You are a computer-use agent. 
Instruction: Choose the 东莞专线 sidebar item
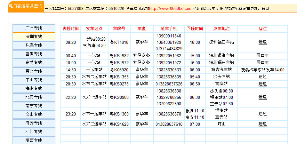pos(34,63)
